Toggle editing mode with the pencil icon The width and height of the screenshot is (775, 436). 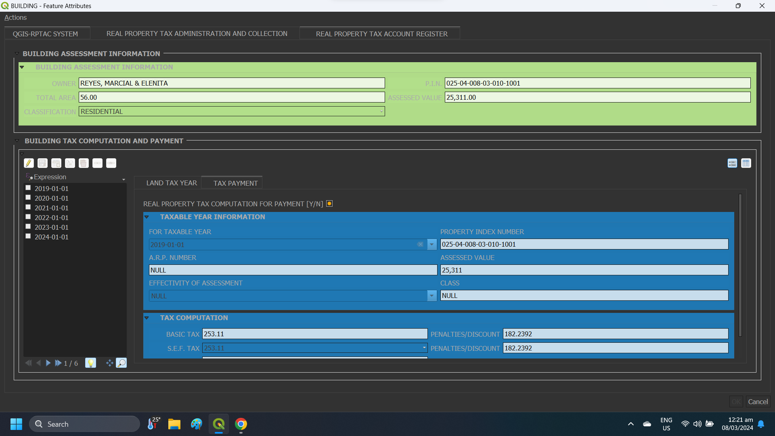pyautogui.click(x=29, y=163)
